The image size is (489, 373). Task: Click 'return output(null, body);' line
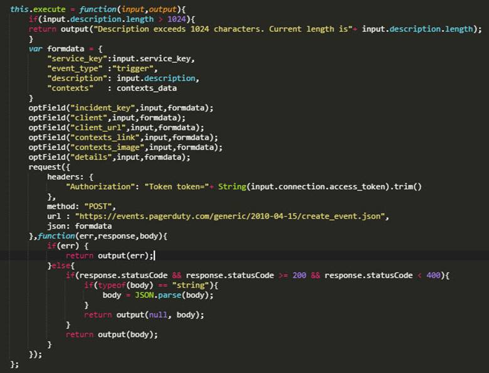[x=144, y=315]
